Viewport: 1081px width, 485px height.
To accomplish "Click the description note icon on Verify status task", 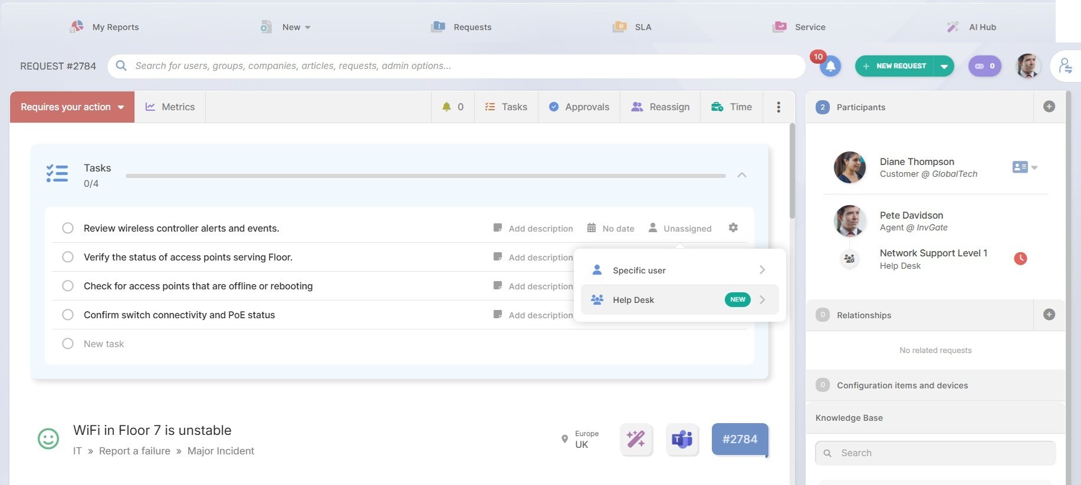I will pos(498,257).
